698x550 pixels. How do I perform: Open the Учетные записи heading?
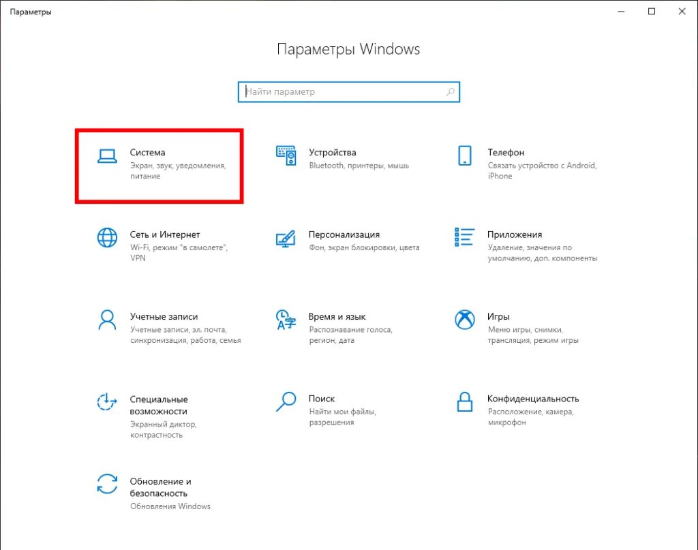pos(164,316)
